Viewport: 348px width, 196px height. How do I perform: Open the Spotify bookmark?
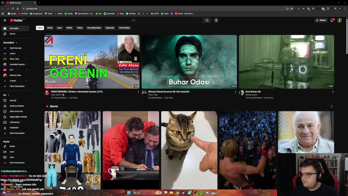coord(69,13)
